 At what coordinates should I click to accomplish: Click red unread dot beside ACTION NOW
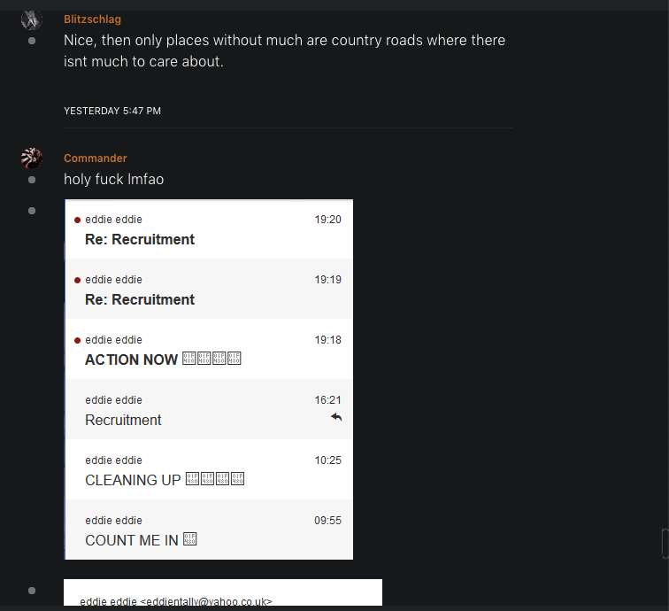(78, 340)
